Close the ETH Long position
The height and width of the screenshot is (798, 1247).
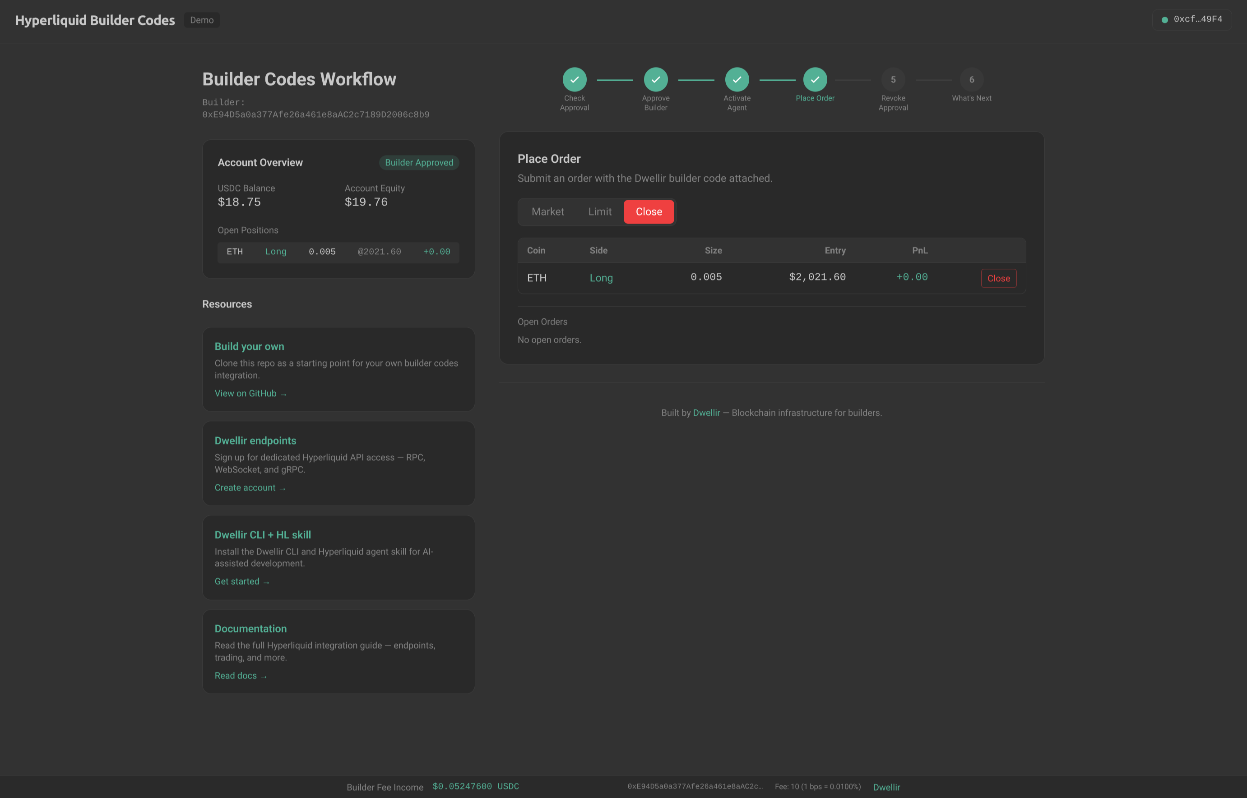(x=998, y=278)
